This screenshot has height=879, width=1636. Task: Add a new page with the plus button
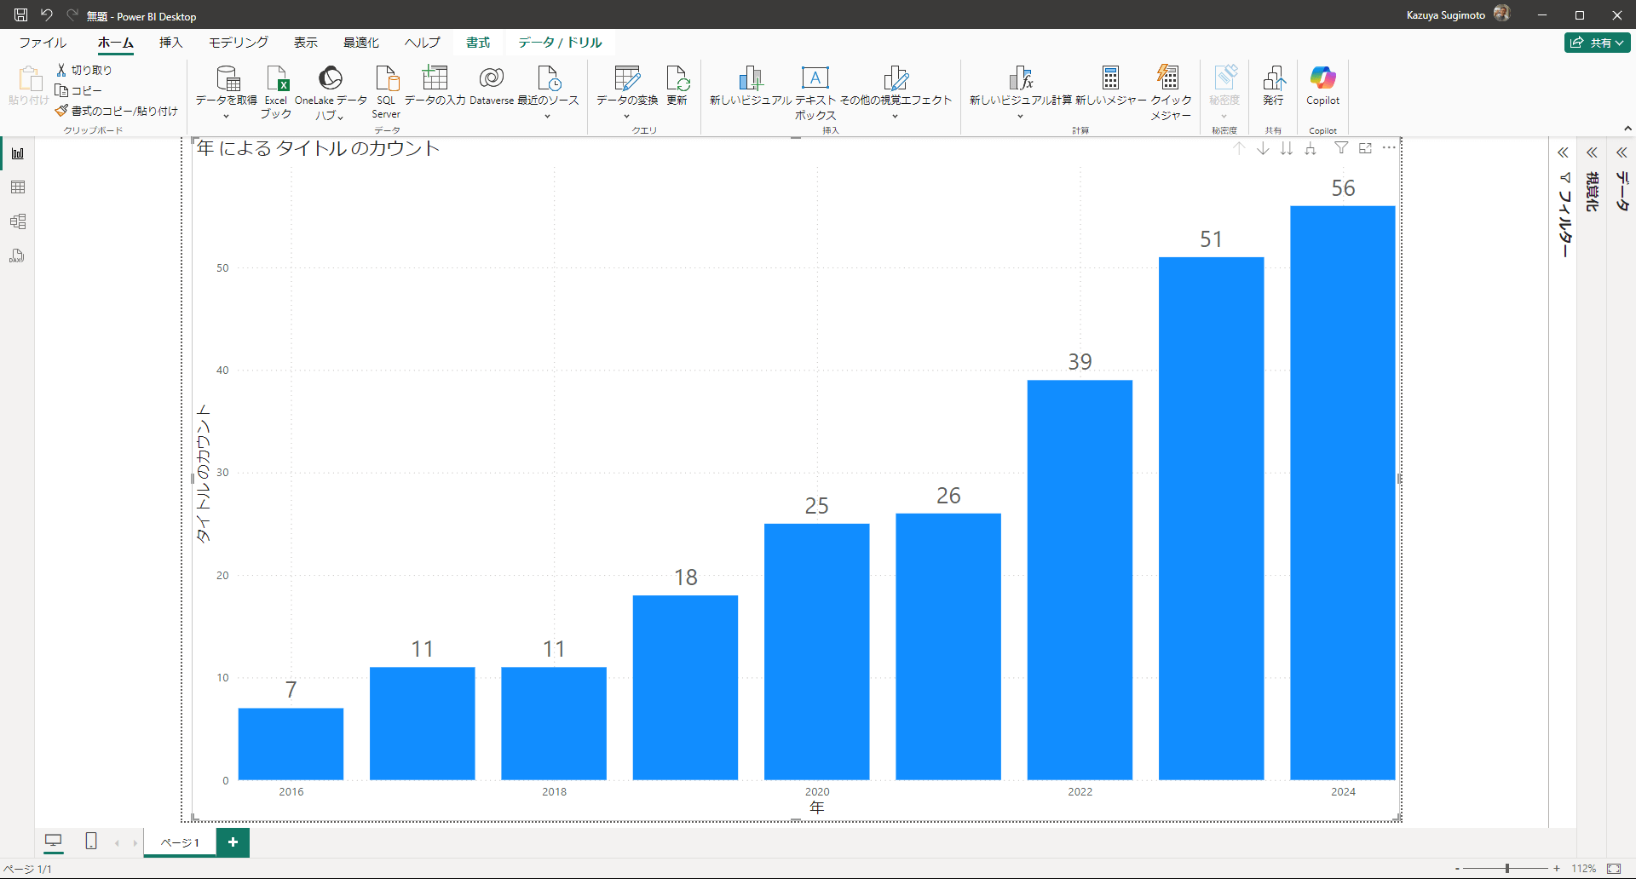tap(233, 842)
